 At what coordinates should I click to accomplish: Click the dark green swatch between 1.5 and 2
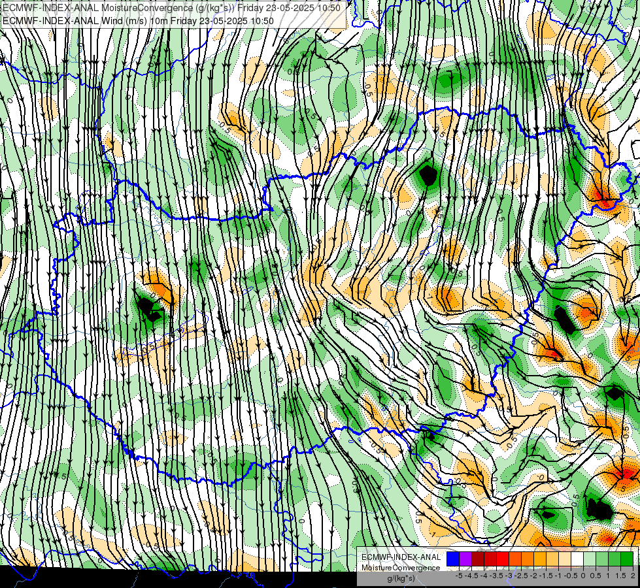[628, 559]
